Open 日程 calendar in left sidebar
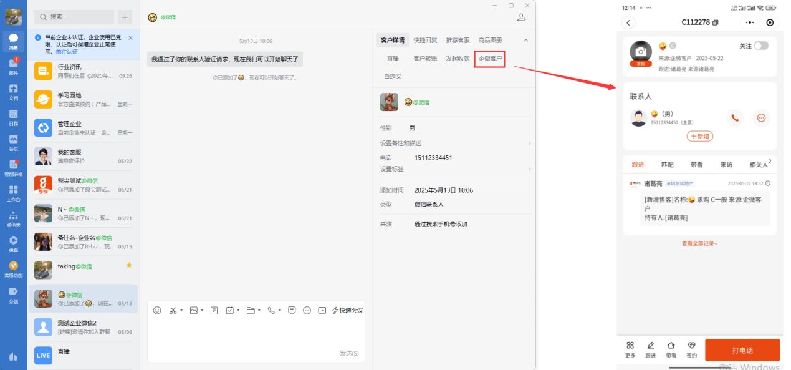This screenshot has height=370, width=791. point(13,116)
